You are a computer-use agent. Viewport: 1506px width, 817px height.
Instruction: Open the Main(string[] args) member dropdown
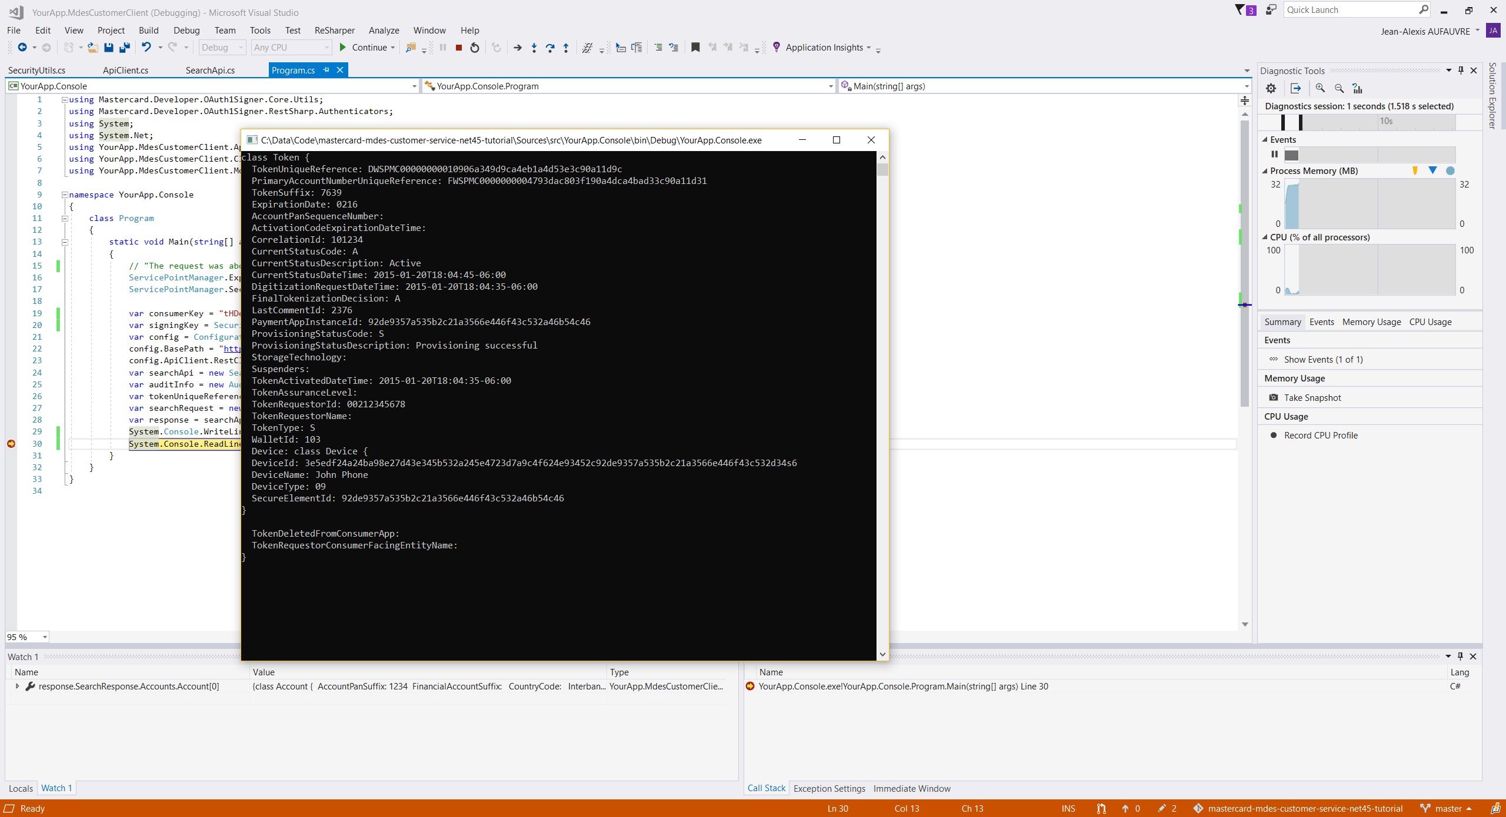pyautogui.click(x=1045, y=86)
